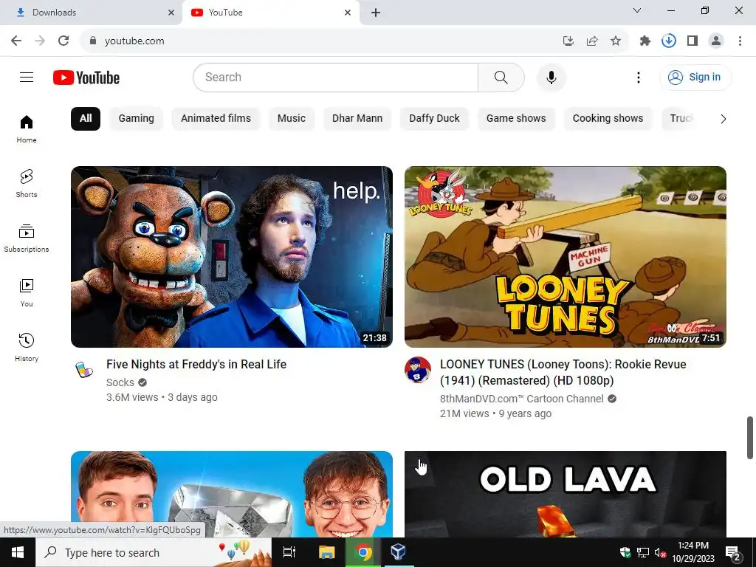Open YouTube settings three-dot menu
756x567 pixels.
[x=639, y=77]
